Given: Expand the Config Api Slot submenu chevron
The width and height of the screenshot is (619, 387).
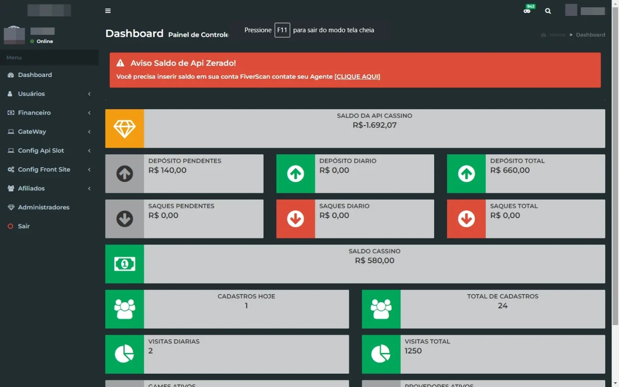Looking at the screenshot, I should coord(89,151).
